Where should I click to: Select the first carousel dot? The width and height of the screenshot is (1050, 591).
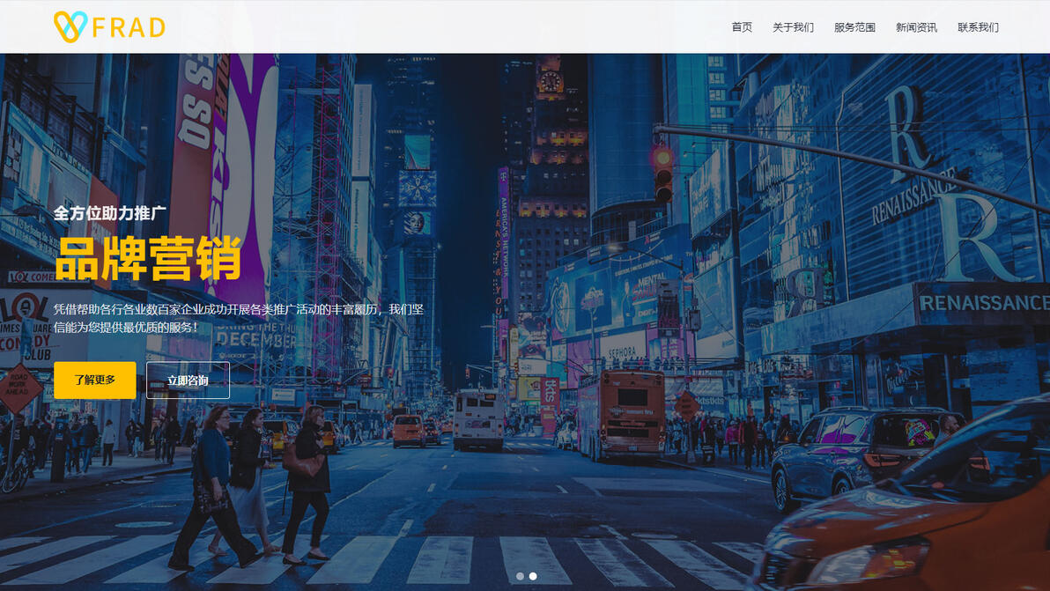click(521, 576)
